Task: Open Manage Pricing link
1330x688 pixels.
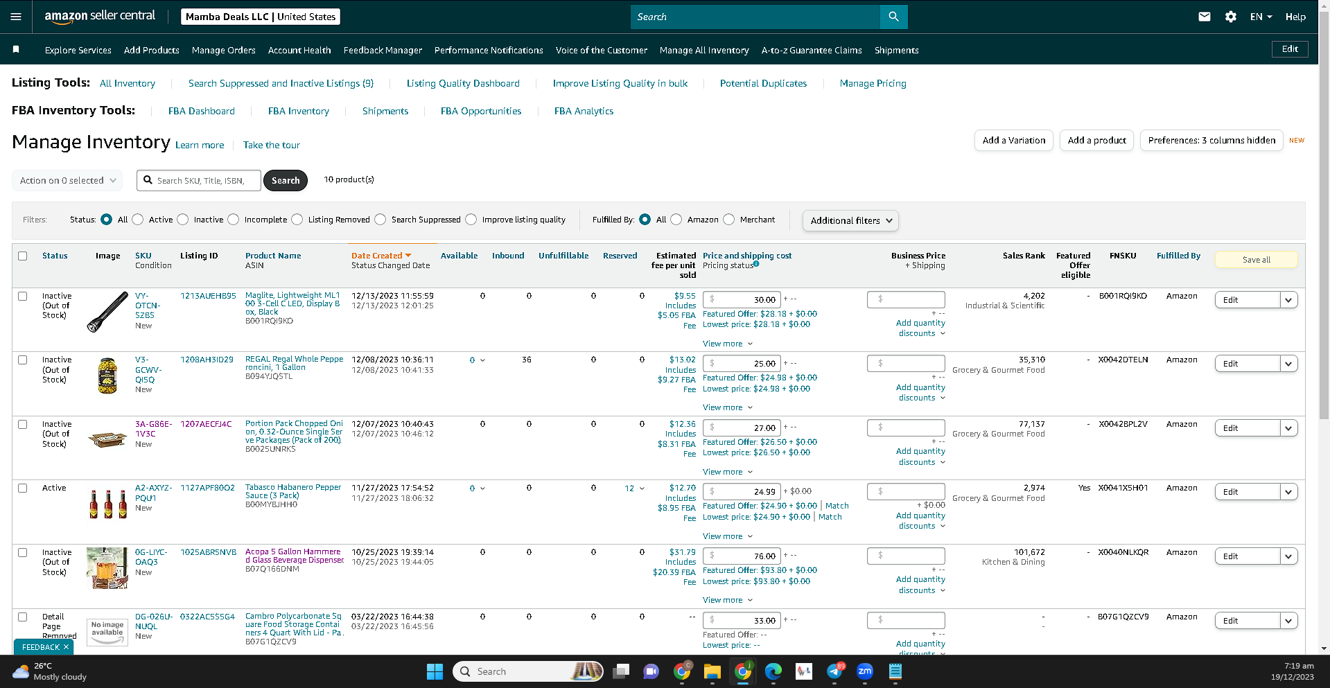Action: click(873, 83)
